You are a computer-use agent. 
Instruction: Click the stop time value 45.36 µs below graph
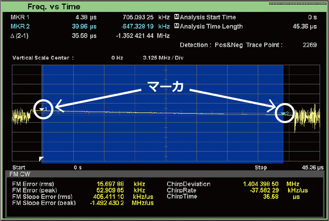[312, 167]
